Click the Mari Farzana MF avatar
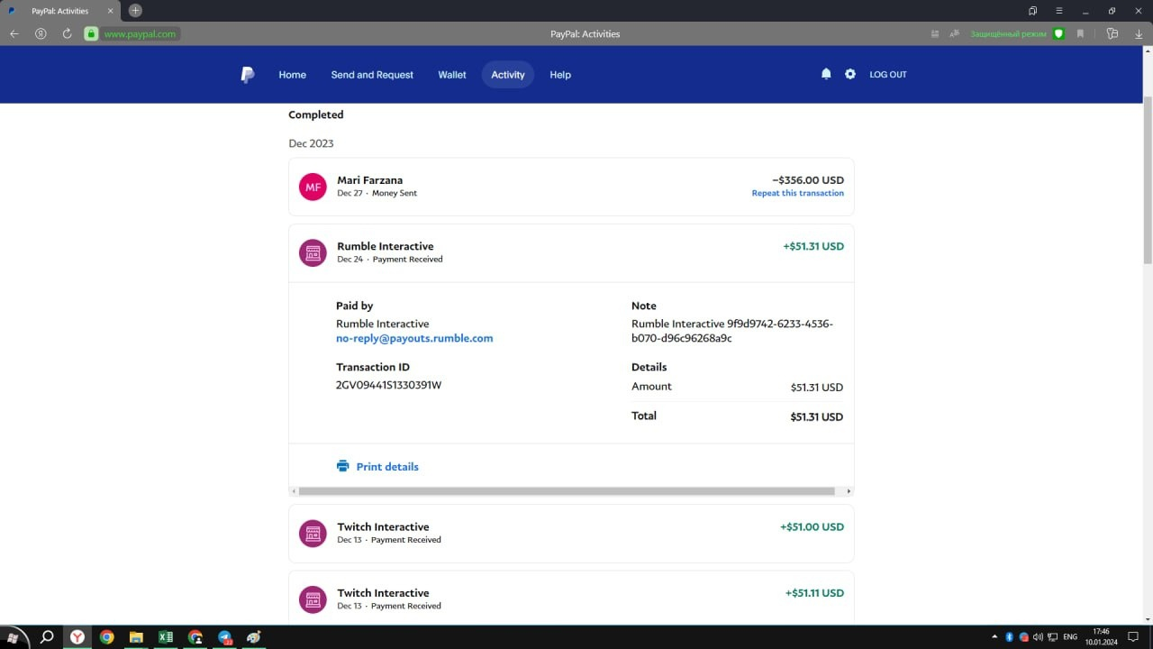1153x649 pixels. [313, 187]
